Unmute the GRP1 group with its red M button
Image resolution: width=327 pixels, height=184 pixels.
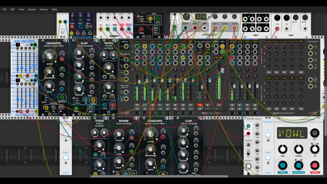pyautogui.click(x=200, y=105)
